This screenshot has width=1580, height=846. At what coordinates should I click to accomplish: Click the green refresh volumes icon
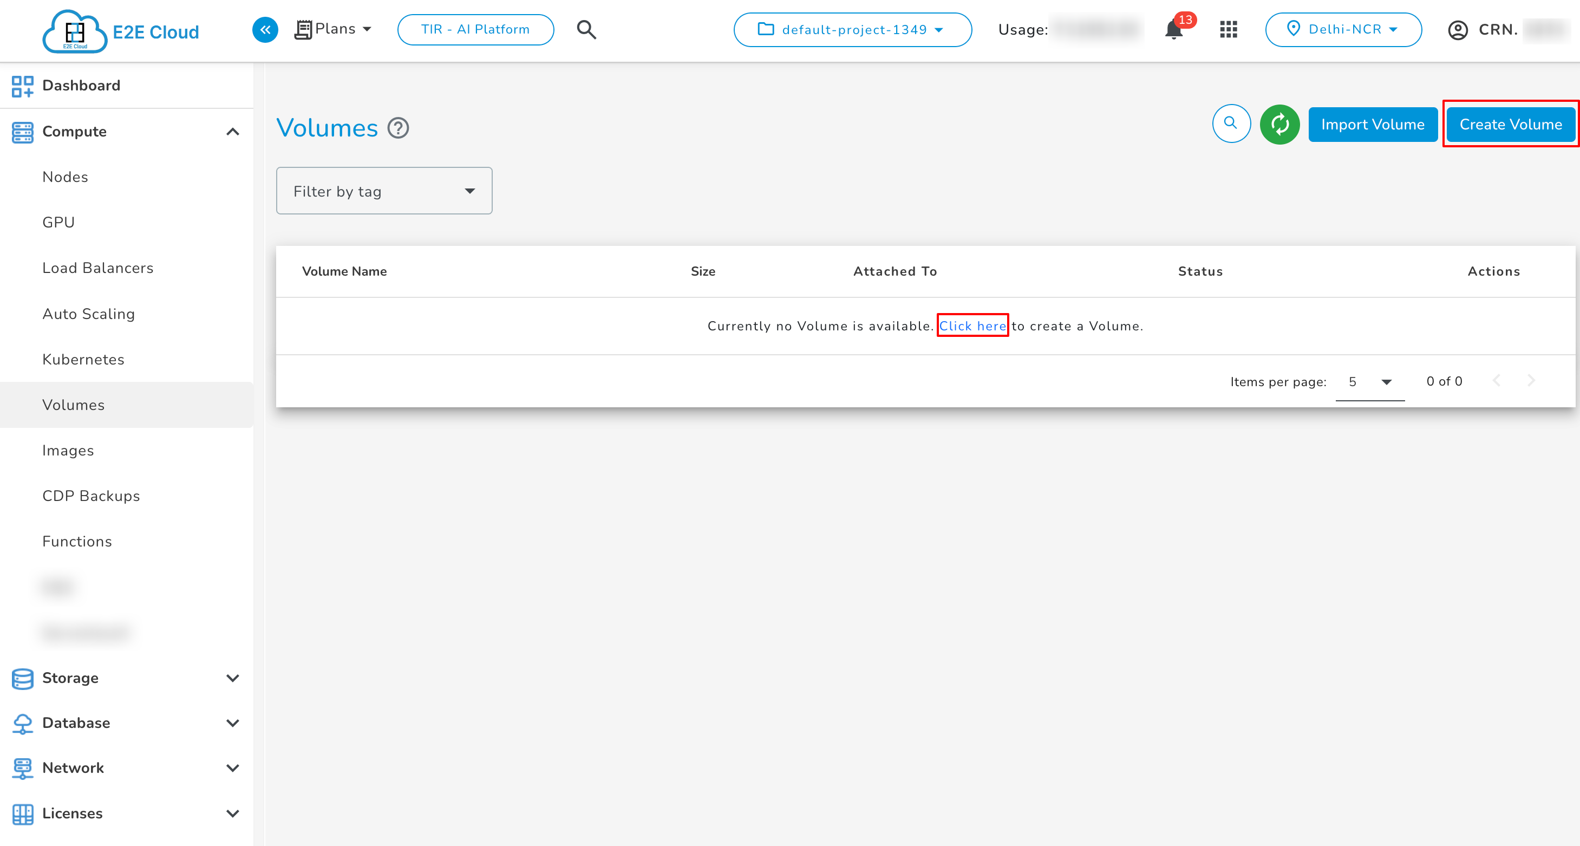tap(1279, 125)
